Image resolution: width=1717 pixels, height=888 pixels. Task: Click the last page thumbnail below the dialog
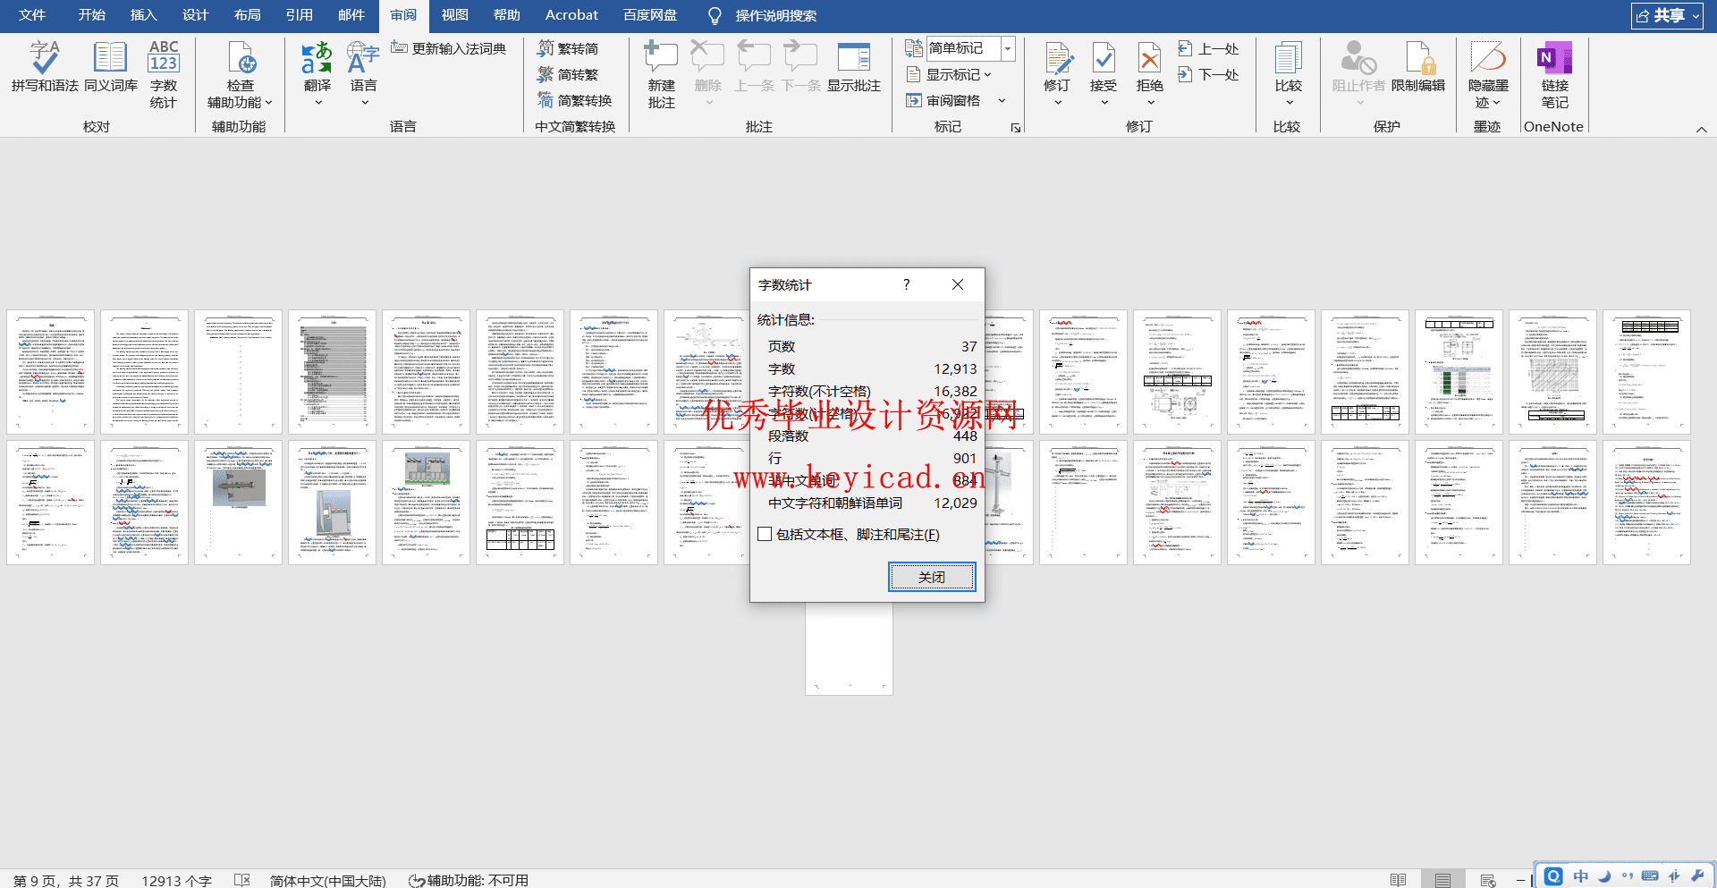click(849, 648)
